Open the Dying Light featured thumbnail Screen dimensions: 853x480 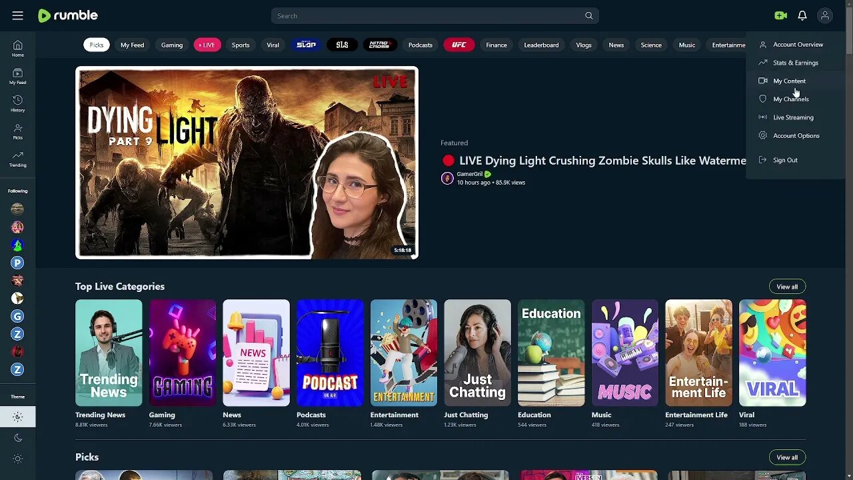tap(247, 163)
